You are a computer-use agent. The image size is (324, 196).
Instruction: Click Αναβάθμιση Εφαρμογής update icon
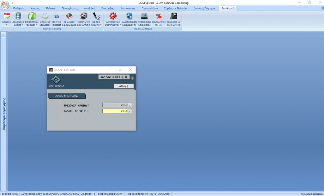[129, 16]
